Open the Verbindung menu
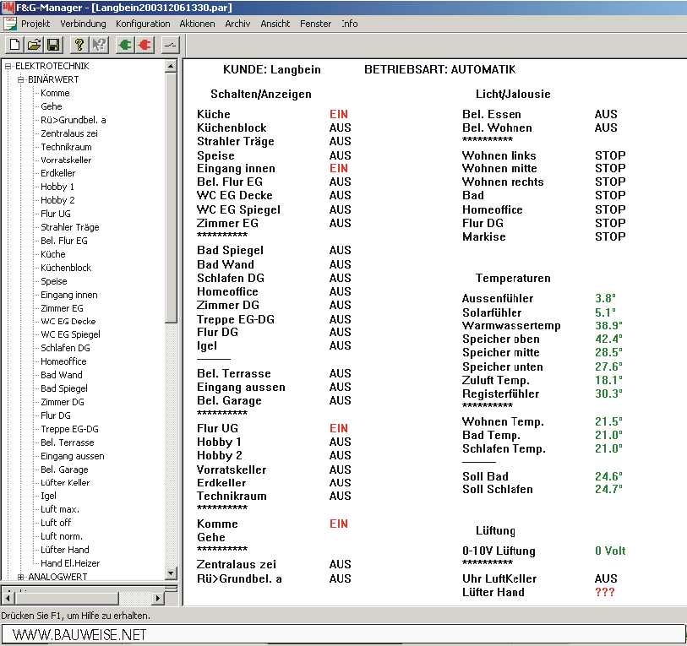687x646 pixels. [x=83, y=24]
